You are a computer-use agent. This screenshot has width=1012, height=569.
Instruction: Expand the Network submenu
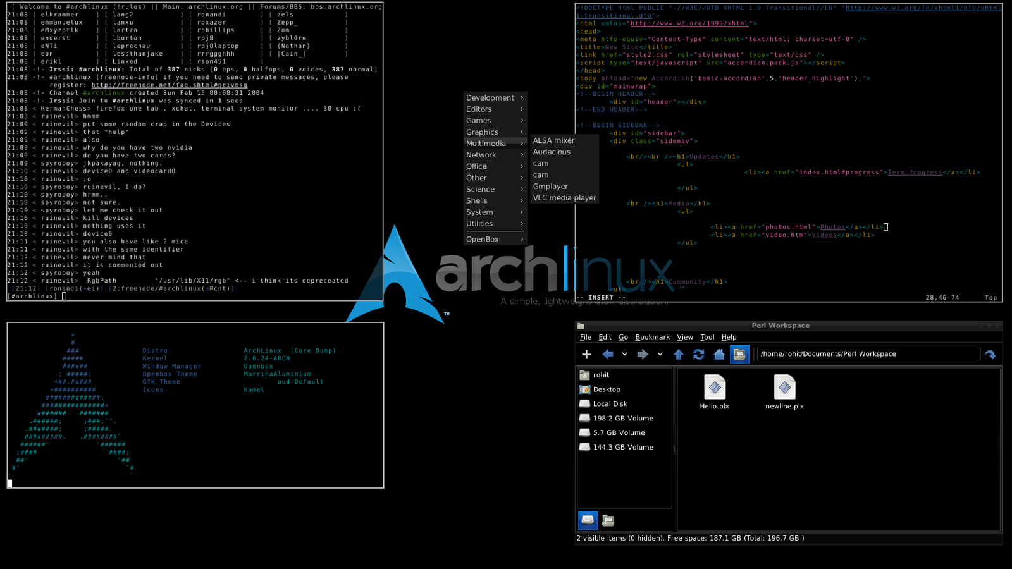point(495,155)
